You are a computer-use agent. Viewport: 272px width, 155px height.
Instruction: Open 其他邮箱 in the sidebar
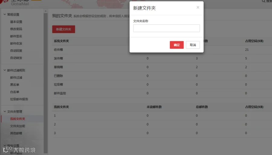[16, 133]
